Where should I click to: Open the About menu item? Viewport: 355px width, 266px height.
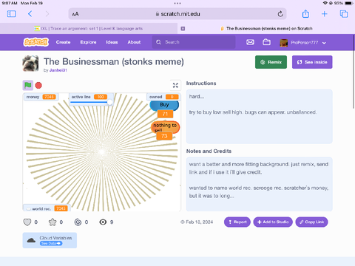[x=134, y=42]
